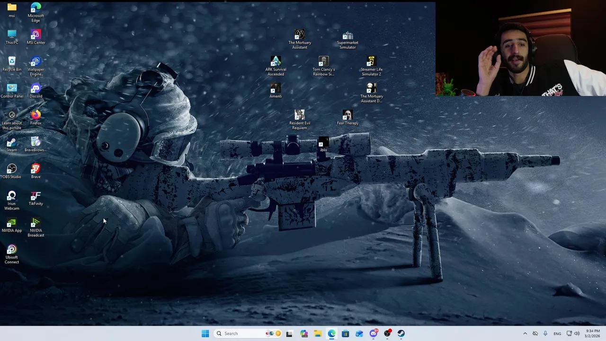
Task: Click the taskbar Search box
Action: [248, 333]
